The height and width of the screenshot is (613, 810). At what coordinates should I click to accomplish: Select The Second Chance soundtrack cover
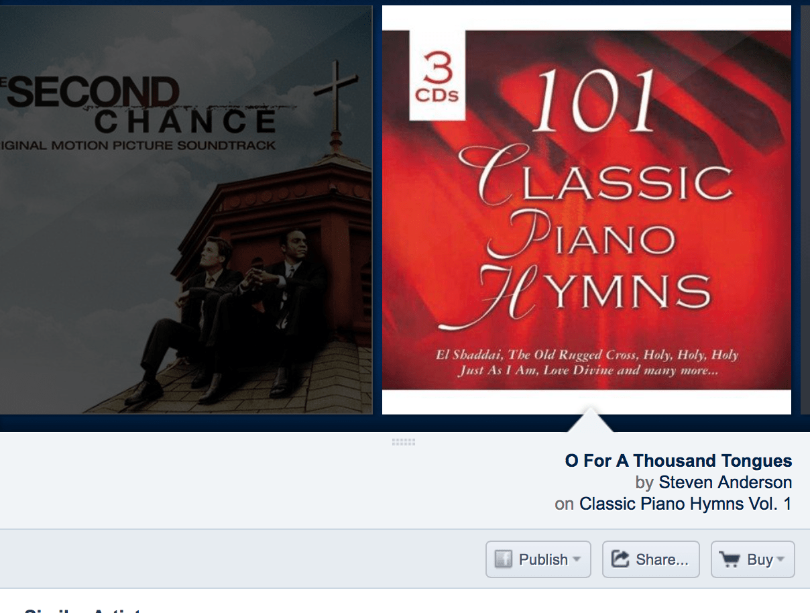coord(186,210)
